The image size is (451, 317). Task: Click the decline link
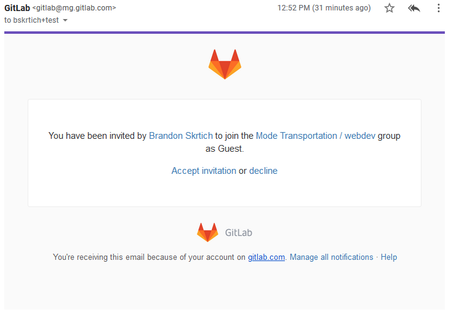(x=263, y=171)
